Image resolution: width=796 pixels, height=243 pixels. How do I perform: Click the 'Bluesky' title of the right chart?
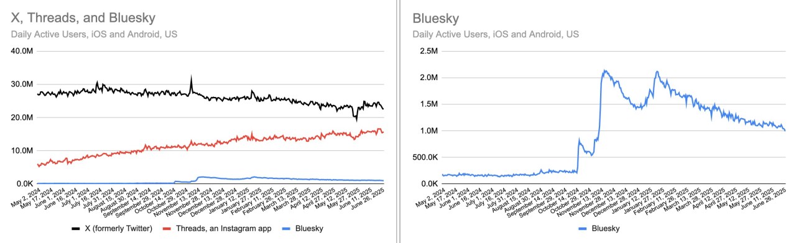(x=435, y=18)
